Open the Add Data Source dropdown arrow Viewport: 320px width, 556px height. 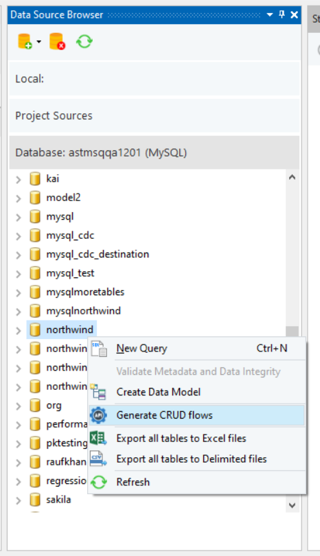click(x=38, y=42)
